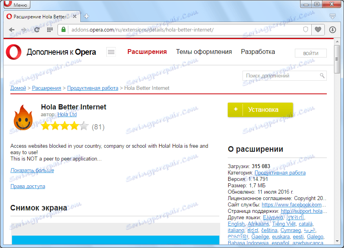Switch language to Afrikaans
Screen dimensions: 344x248
click(x=258, y=224)
